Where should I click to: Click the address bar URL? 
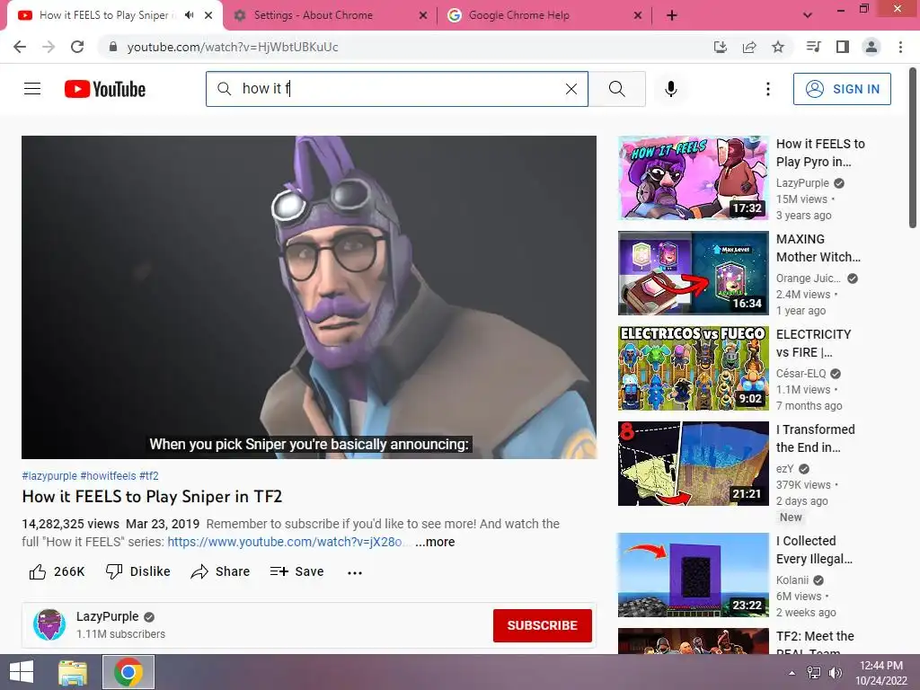tap(233, 47)
